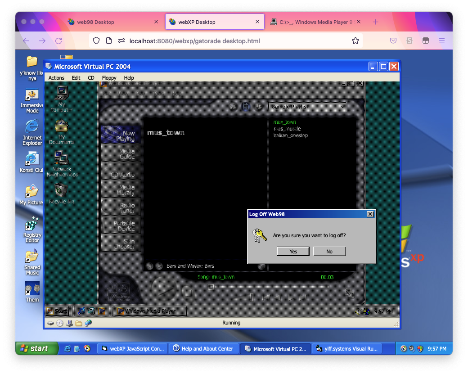Viewport: 468px width, 374px height.
Task: Open Help and About Center taskbar item
Action: pyautogui.click(x=203, y=348)
